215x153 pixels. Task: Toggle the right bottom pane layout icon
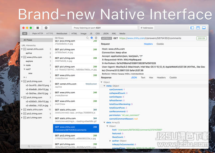(x=204, y=28)
